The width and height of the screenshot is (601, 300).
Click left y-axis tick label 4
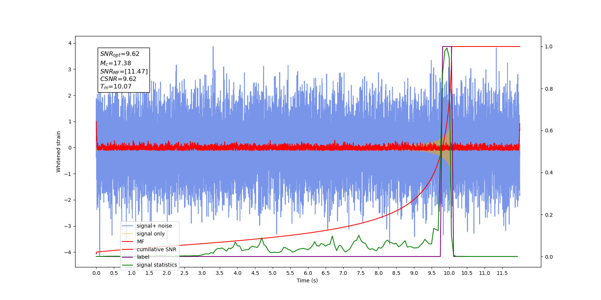(x=70, y=43)
